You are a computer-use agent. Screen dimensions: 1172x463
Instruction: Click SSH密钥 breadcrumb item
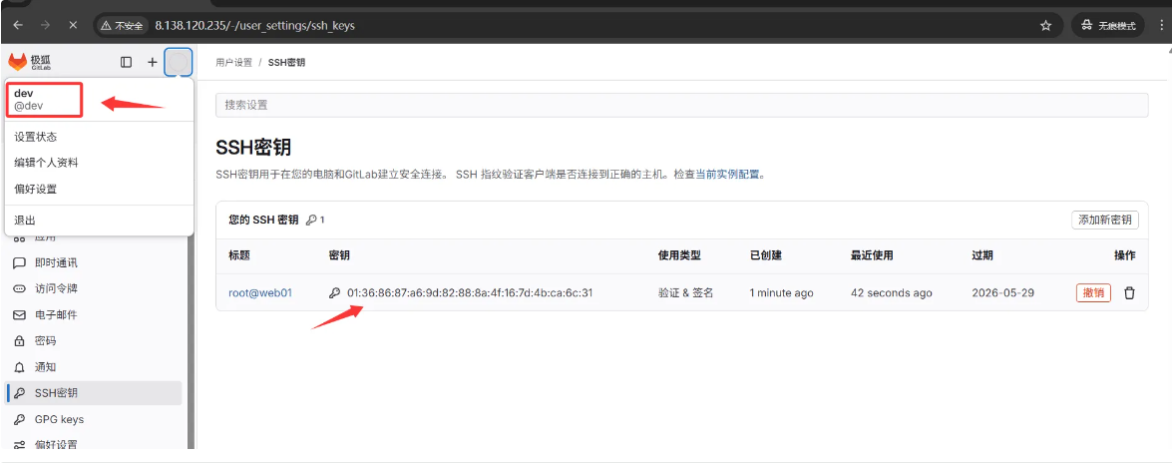(286, 62)
